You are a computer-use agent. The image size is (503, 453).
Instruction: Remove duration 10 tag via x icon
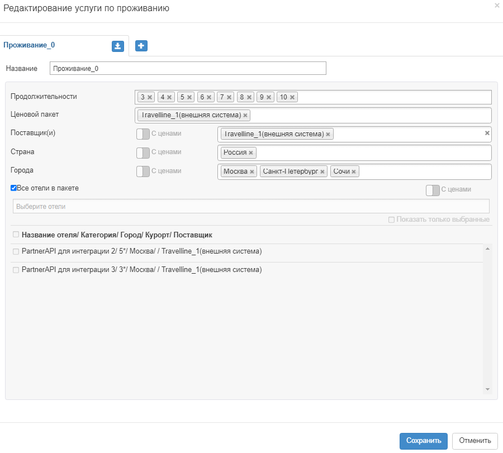(292, 97)
